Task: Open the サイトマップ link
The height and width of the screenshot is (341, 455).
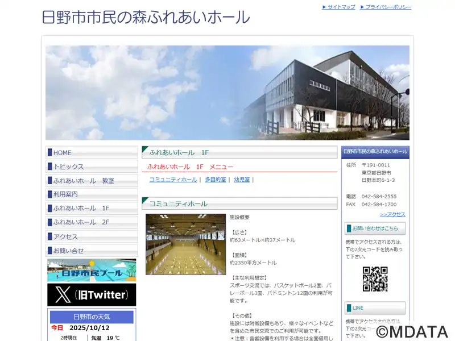Action: (338, 7)
